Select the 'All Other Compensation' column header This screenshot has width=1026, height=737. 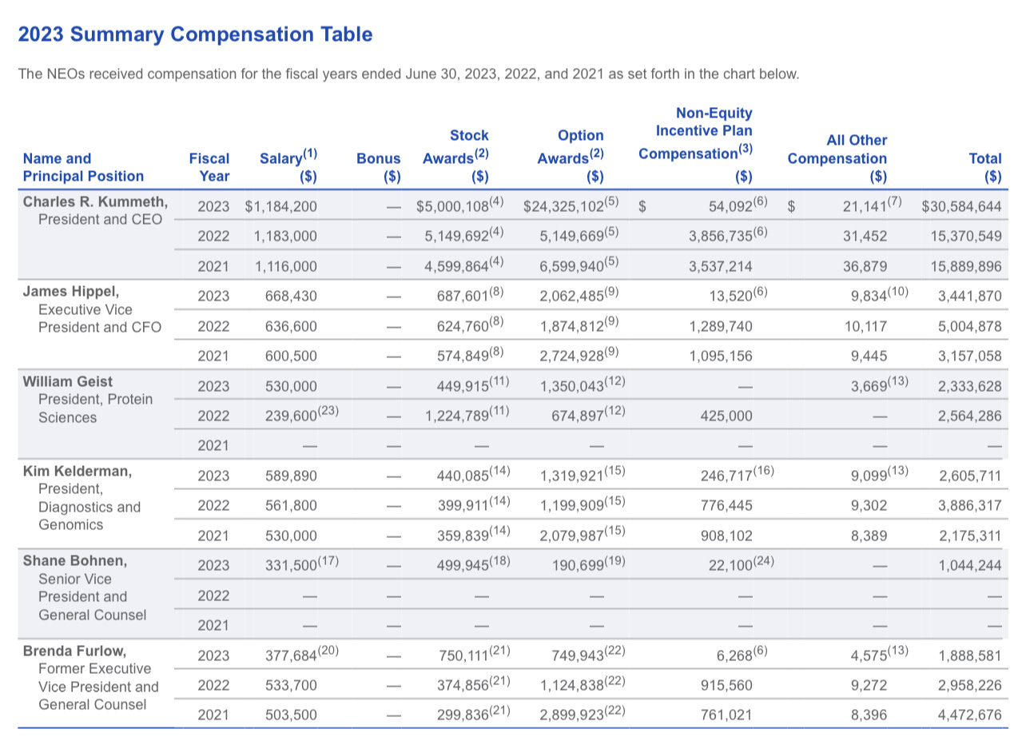coord(837,158)
